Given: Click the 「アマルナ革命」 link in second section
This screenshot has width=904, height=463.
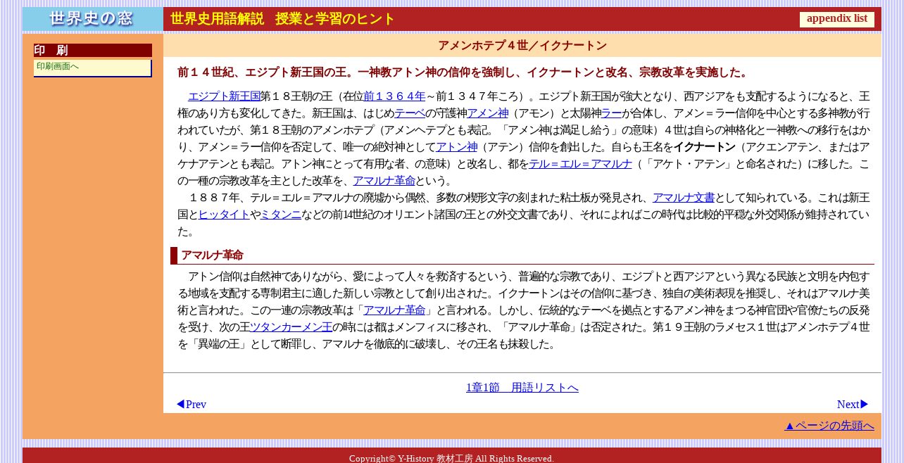Looking at the screenshot, I should (394, 310).
